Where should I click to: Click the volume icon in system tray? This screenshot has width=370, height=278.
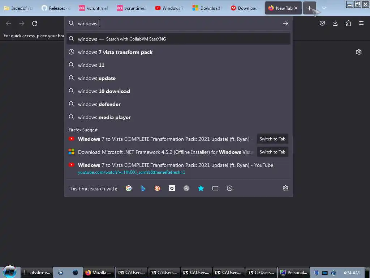[x=334, y=273]
